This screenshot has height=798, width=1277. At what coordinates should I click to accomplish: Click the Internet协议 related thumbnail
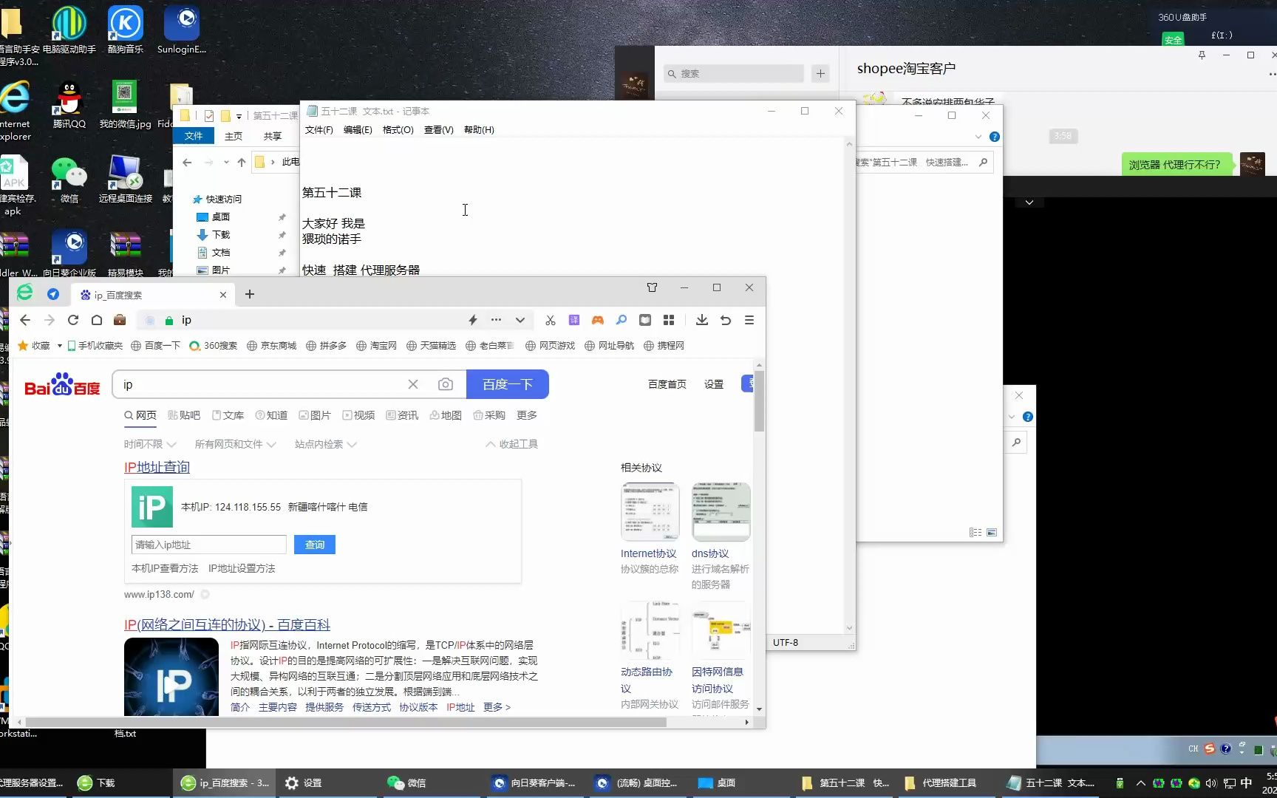(x=650, y=511)
